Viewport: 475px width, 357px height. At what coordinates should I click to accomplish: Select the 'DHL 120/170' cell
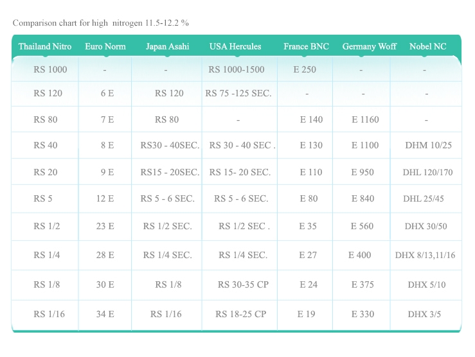tap(427, 172)
